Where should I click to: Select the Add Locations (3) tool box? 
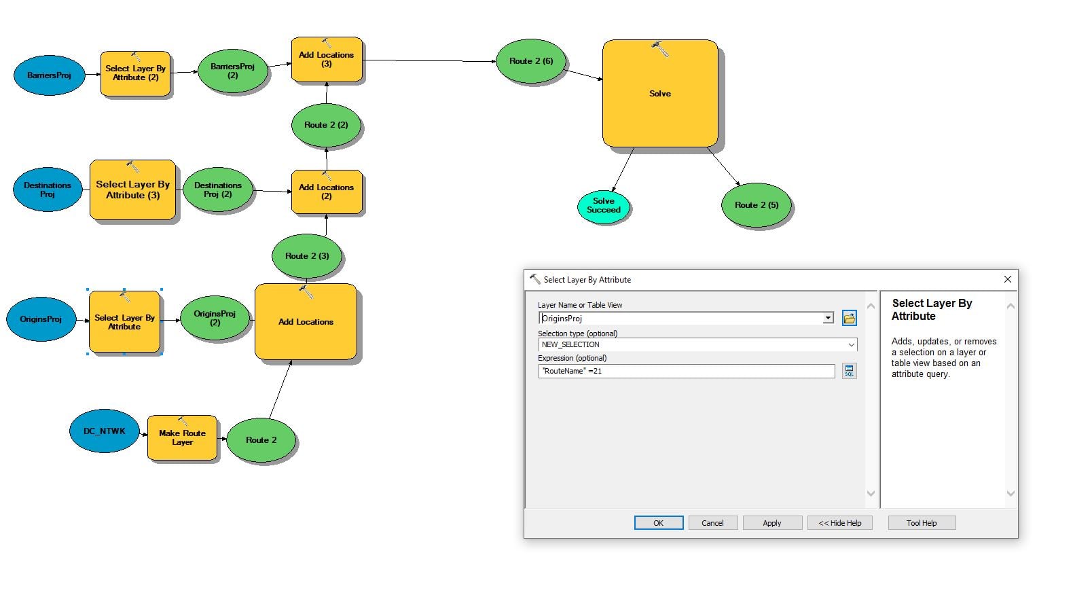[327, 60]
